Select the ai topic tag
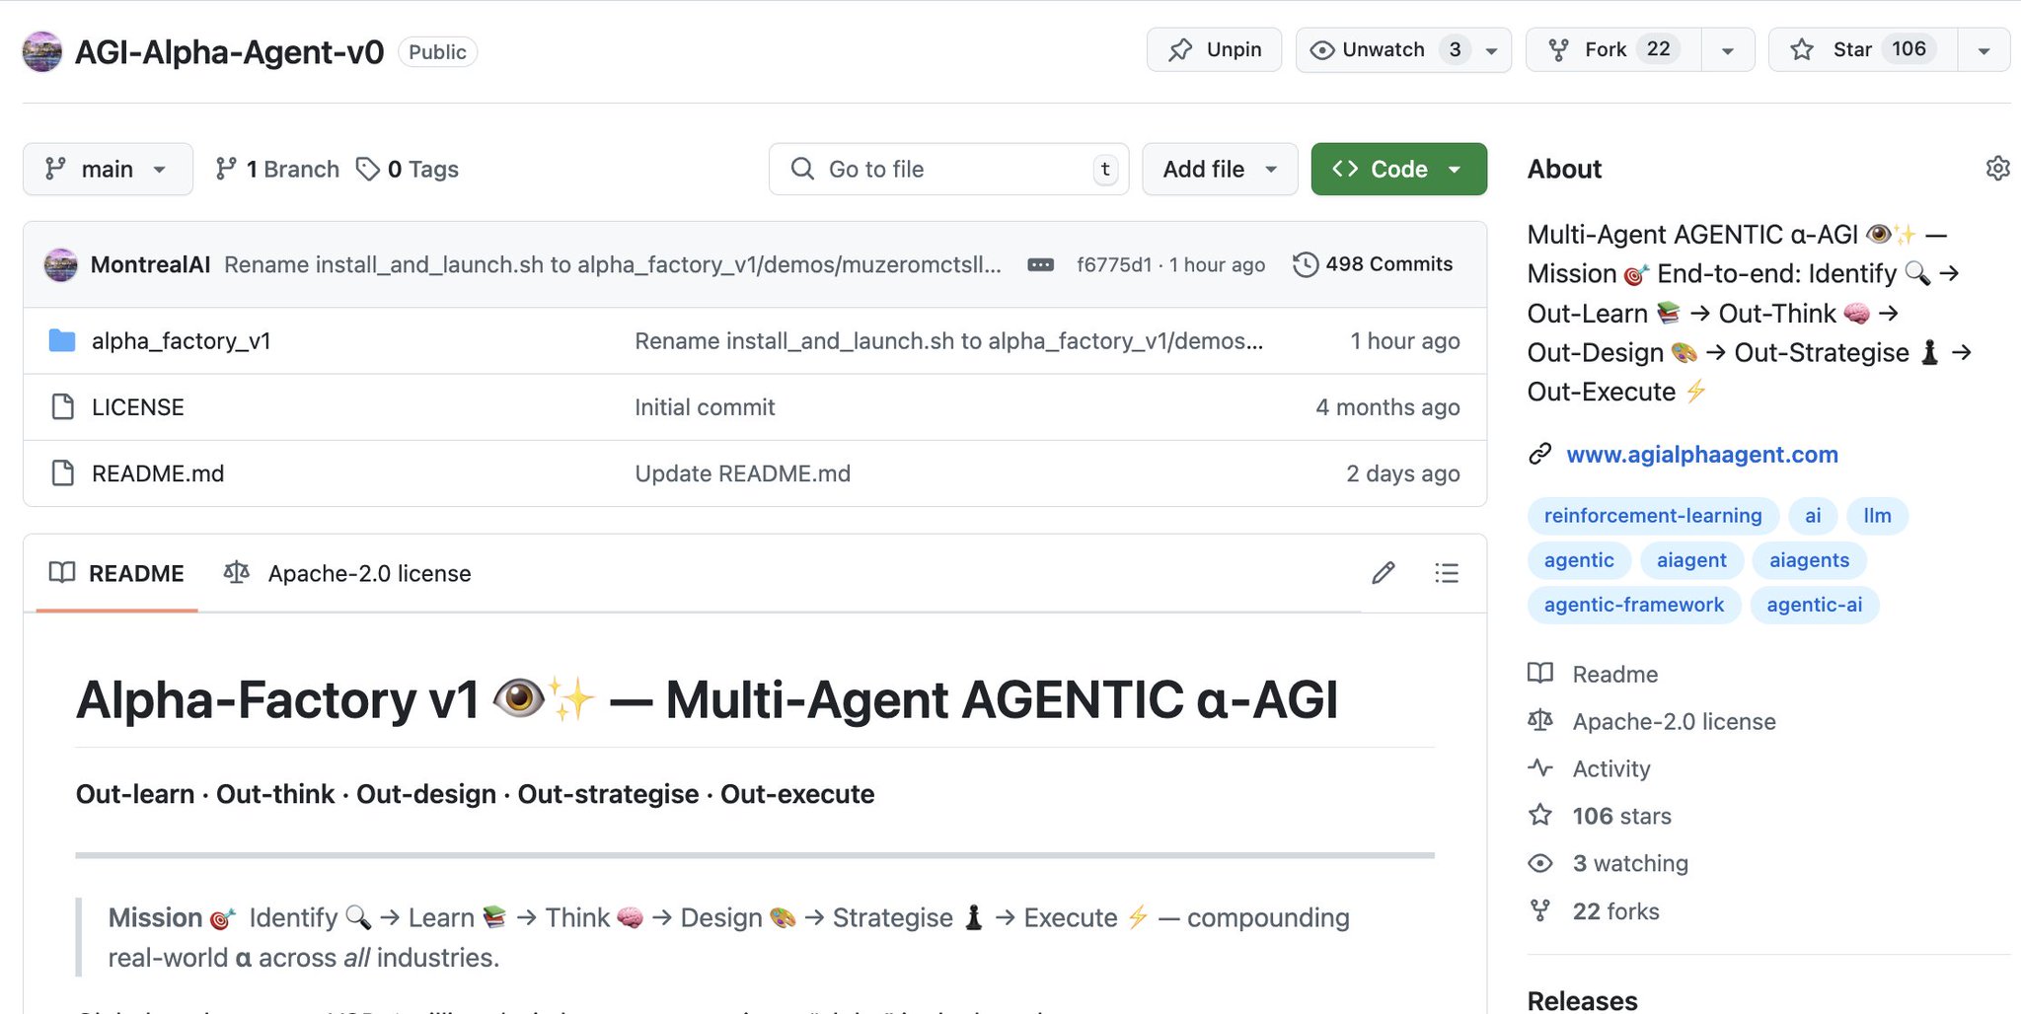 click(1813, 516)
